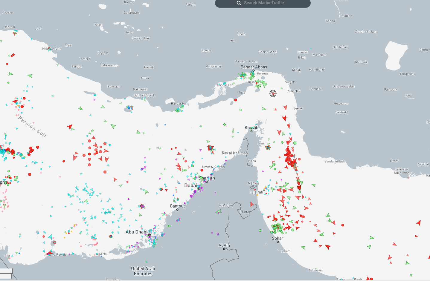Click the Dubai port dot marker
Viewport: 430px width, 281px height.
coord(199,189)
